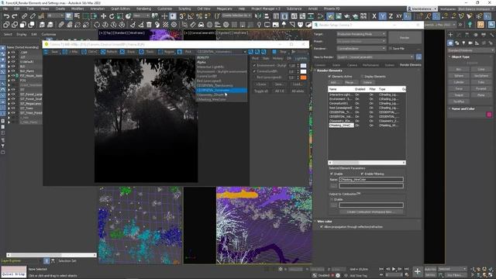Toggle the Save File checkbox

pyautogui.click(x=391, y=48)
